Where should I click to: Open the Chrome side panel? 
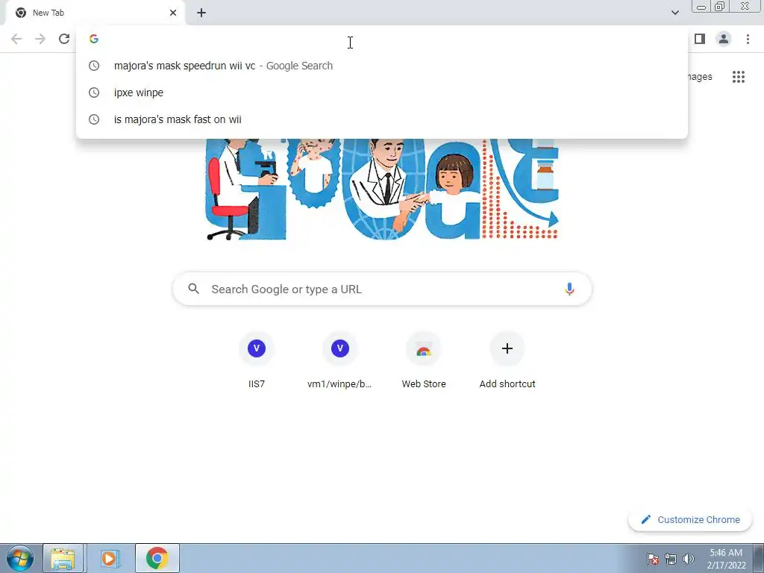700,39
